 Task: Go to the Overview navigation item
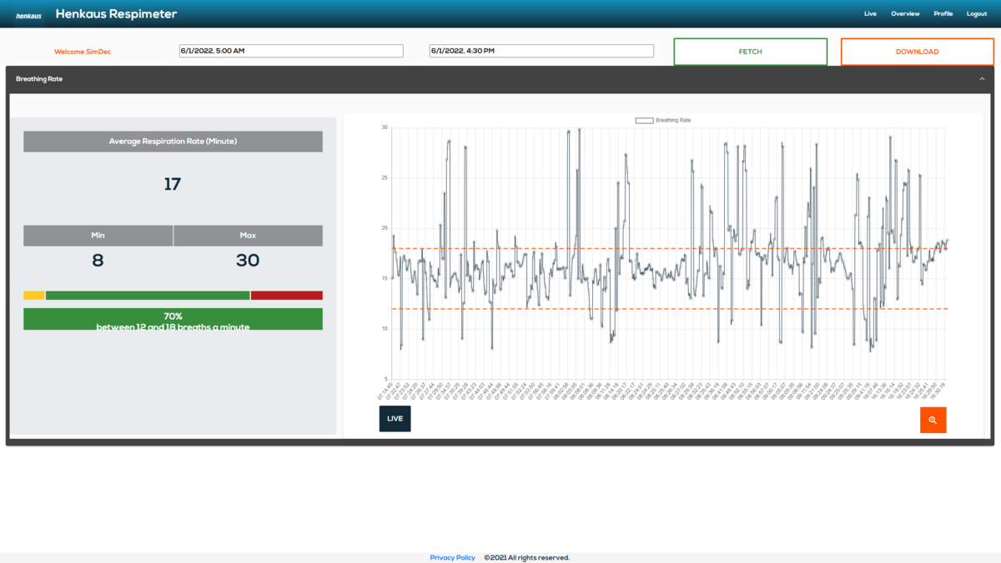tap(905, 13)
